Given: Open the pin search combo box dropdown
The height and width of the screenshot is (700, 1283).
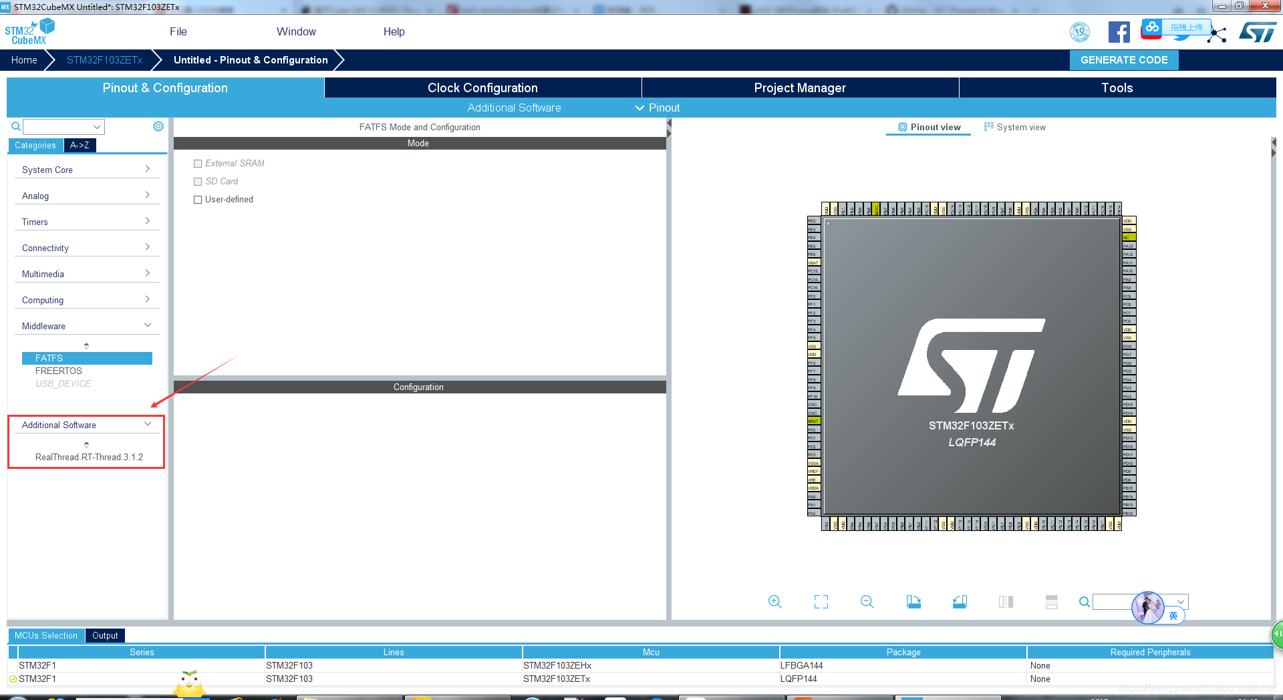Looking at the screenshot, I should 1181,602.
